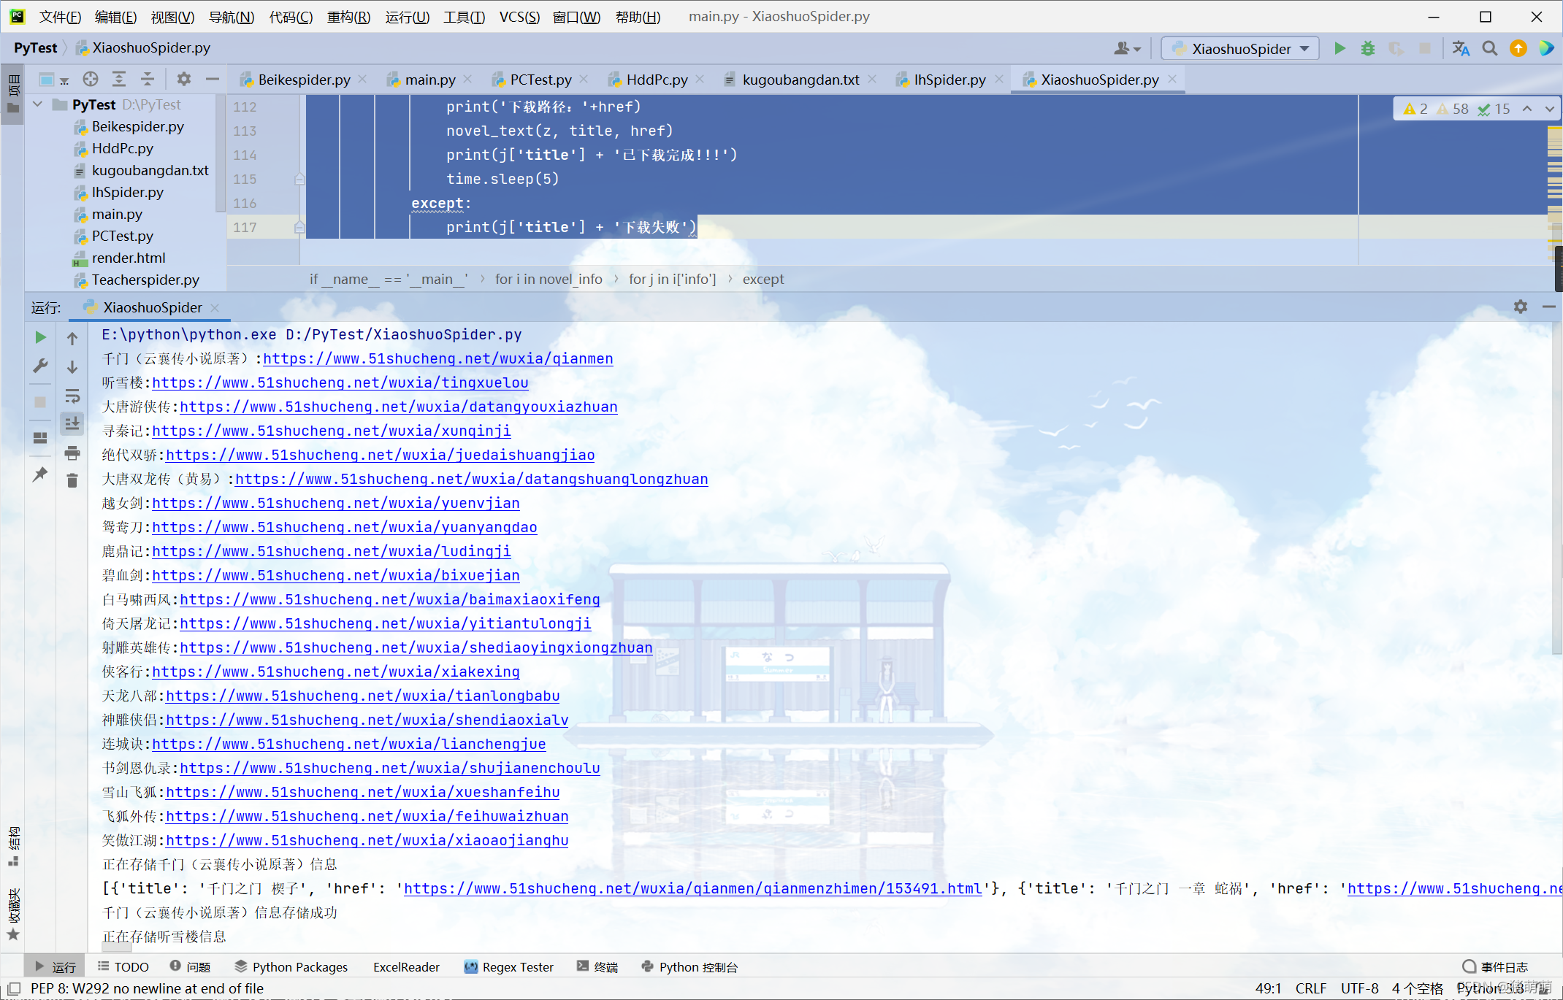Click the Debug bug icon

(1367, 48)
